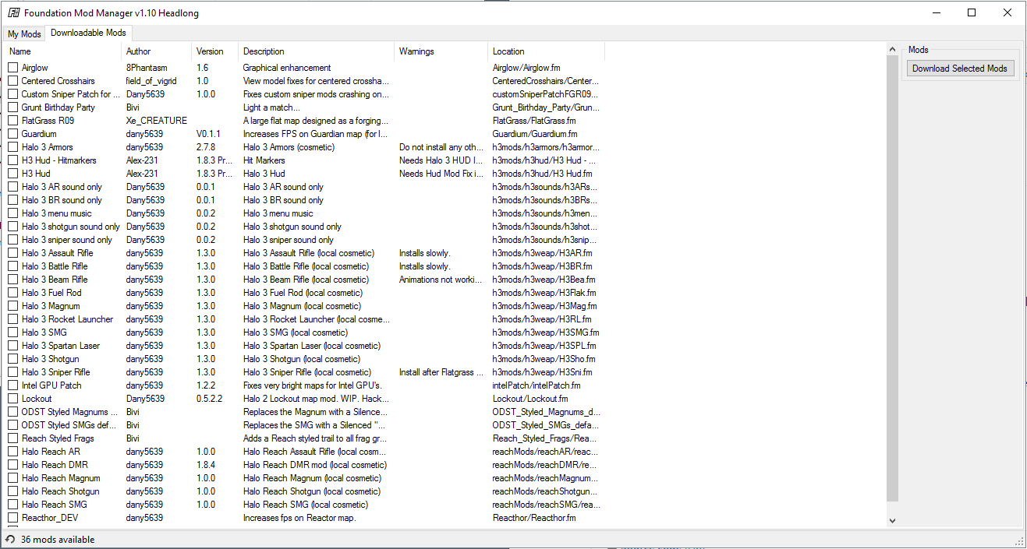Check the Halo 3 Sniper Rifle checkbox

pos(13,372)
